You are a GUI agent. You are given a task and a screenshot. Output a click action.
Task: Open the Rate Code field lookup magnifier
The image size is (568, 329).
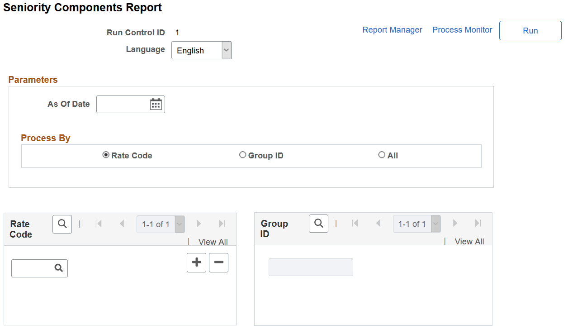(58, 268)
